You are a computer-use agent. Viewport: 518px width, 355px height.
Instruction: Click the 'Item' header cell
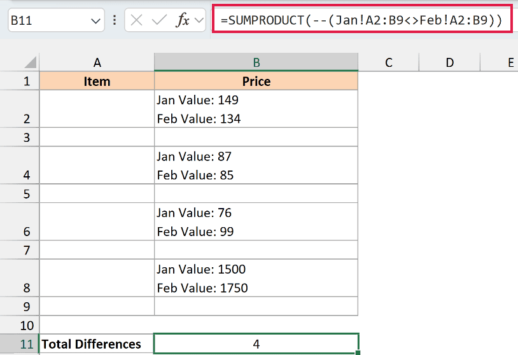pos(97,81)
